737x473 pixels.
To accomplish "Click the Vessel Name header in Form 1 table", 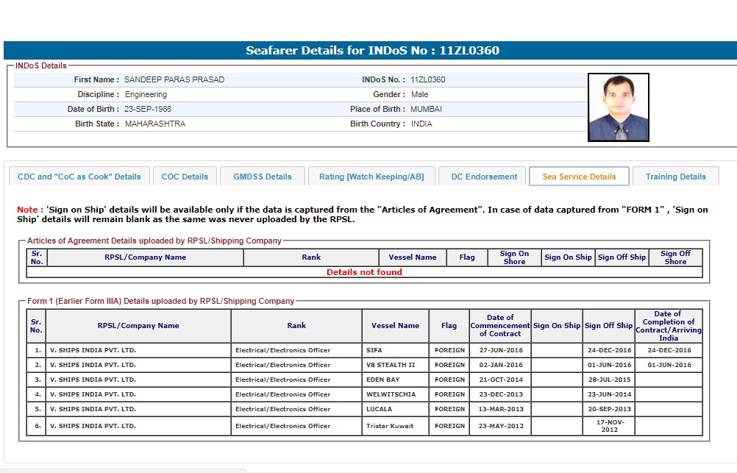I will 395,326.
